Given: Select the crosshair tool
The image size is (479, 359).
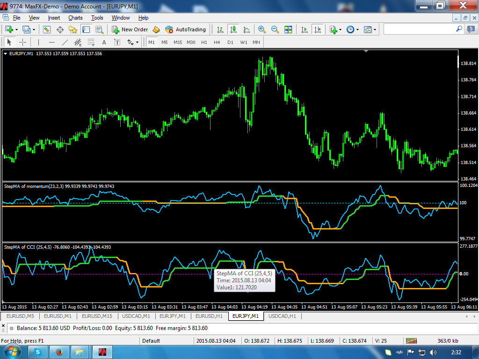Looking at the screenshot, I should point(22,42).
